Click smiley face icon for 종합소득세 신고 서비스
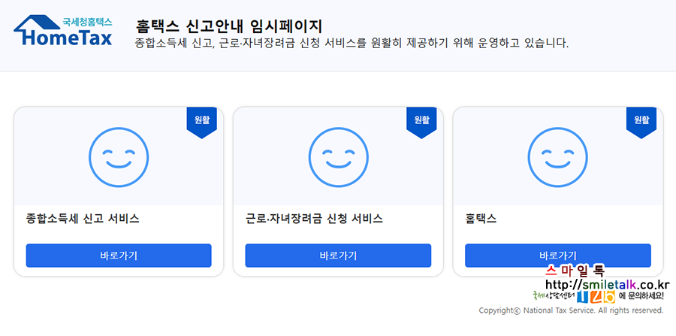 [x=119, y=157]
